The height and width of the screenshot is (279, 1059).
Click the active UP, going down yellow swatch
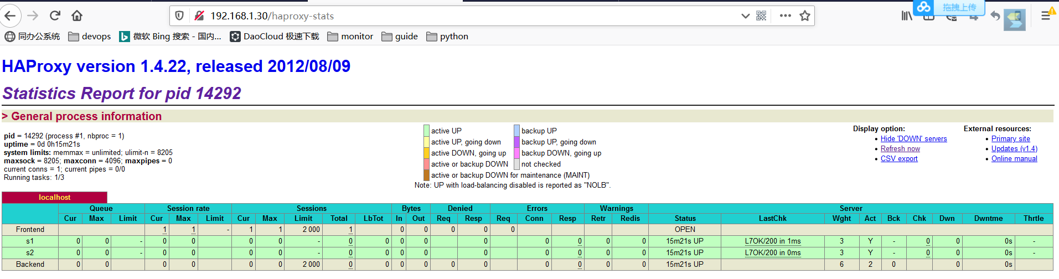[426, 142]
